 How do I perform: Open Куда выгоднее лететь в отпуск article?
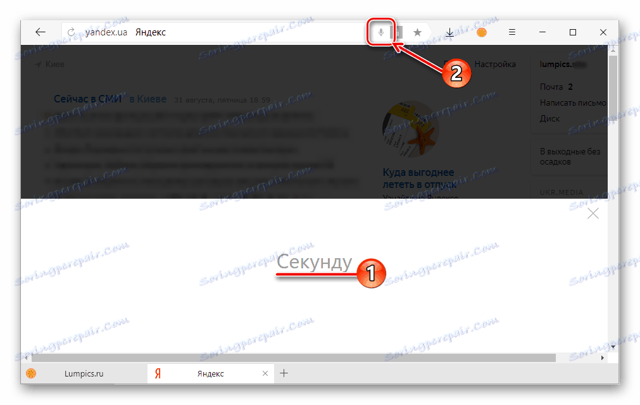pos(419,178)
